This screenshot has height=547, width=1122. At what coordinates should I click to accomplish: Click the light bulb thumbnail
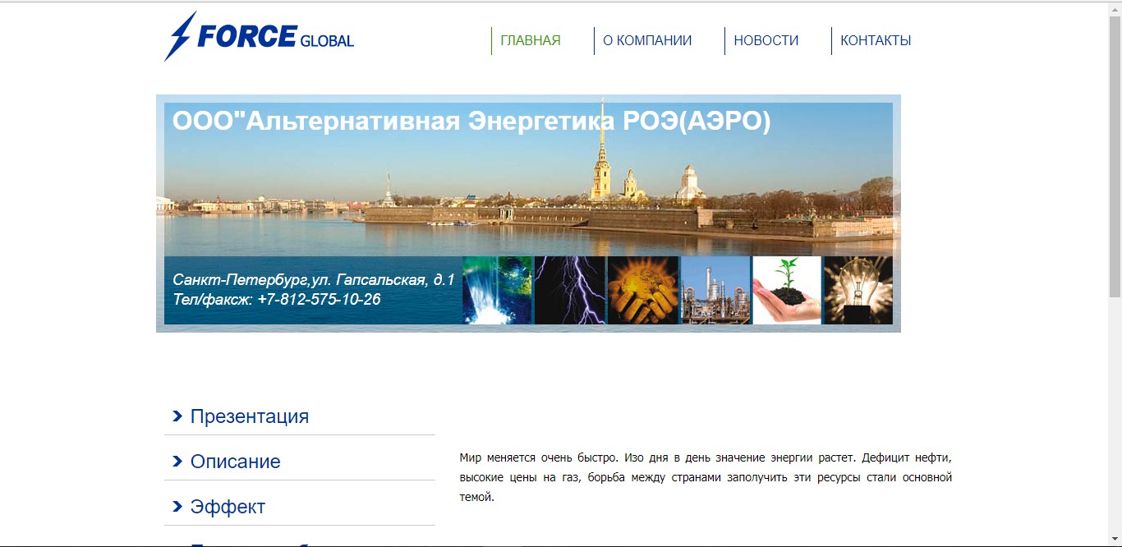[858, 290]
